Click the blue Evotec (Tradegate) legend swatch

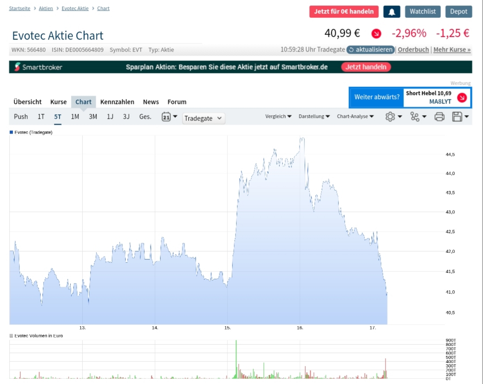pyautogui.click(x=11, y=132)
